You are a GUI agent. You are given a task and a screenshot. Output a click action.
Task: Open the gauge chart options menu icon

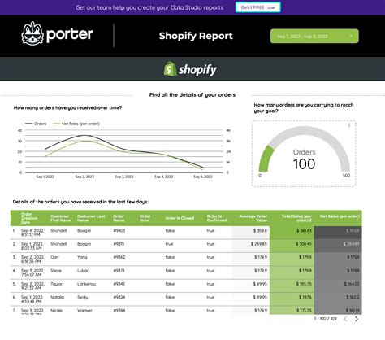pos(349,125)
